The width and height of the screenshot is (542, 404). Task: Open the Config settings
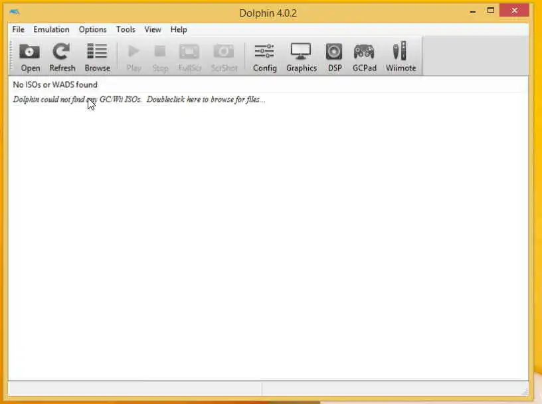coord(265,57)
